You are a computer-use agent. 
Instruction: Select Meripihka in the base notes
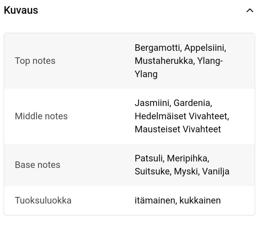tap(188, 158)
